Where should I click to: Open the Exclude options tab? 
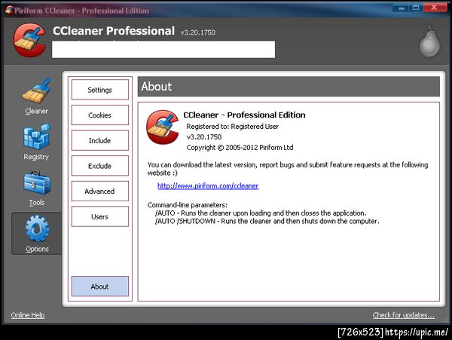pos(100,166)
